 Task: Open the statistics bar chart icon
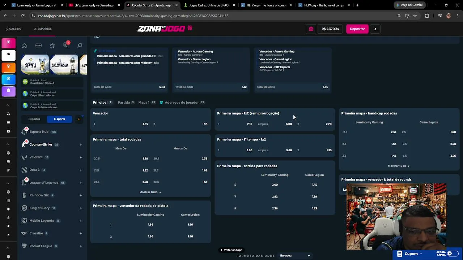pyautogui.click(x=79, y=119)
